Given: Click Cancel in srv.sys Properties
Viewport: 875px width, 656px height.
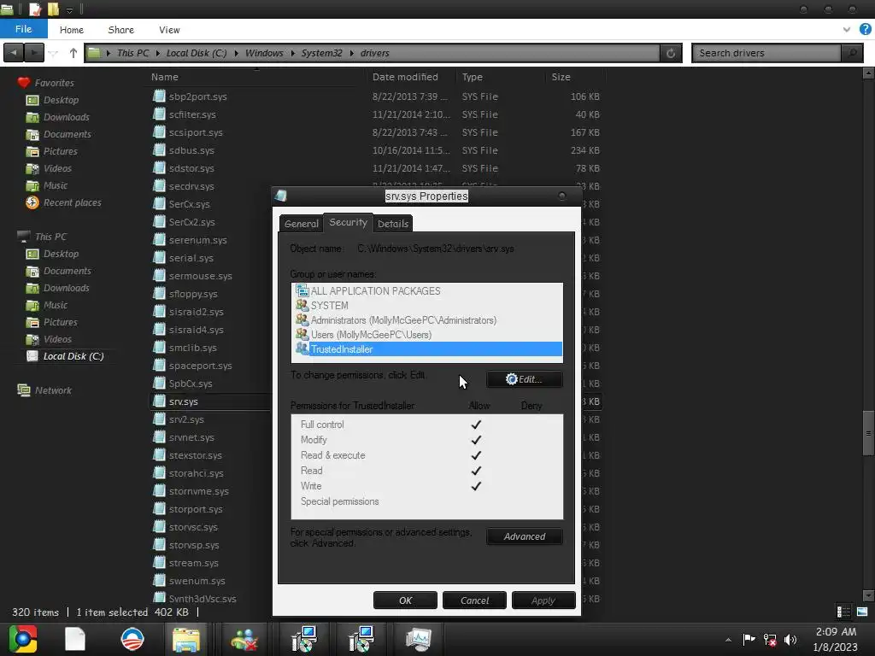Looking at the screenshot, I should (x=474, y=600).
